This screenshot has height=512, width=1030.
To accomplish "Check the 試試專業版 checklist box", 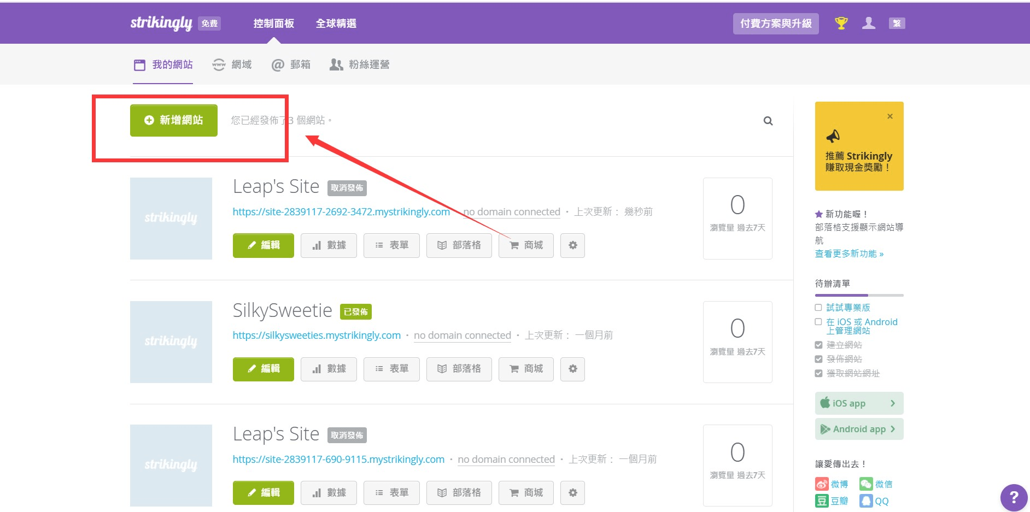I will point(818,308).
